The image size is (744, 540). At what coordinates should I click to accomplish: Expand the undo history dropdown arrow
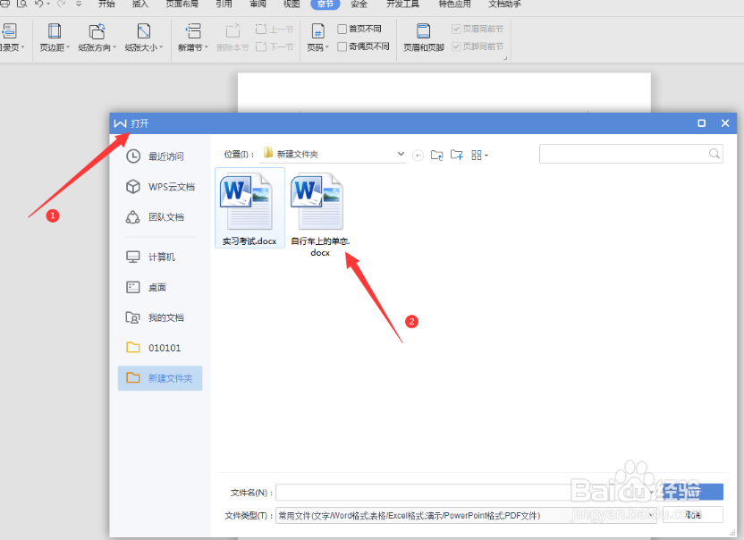click(48, 4)
